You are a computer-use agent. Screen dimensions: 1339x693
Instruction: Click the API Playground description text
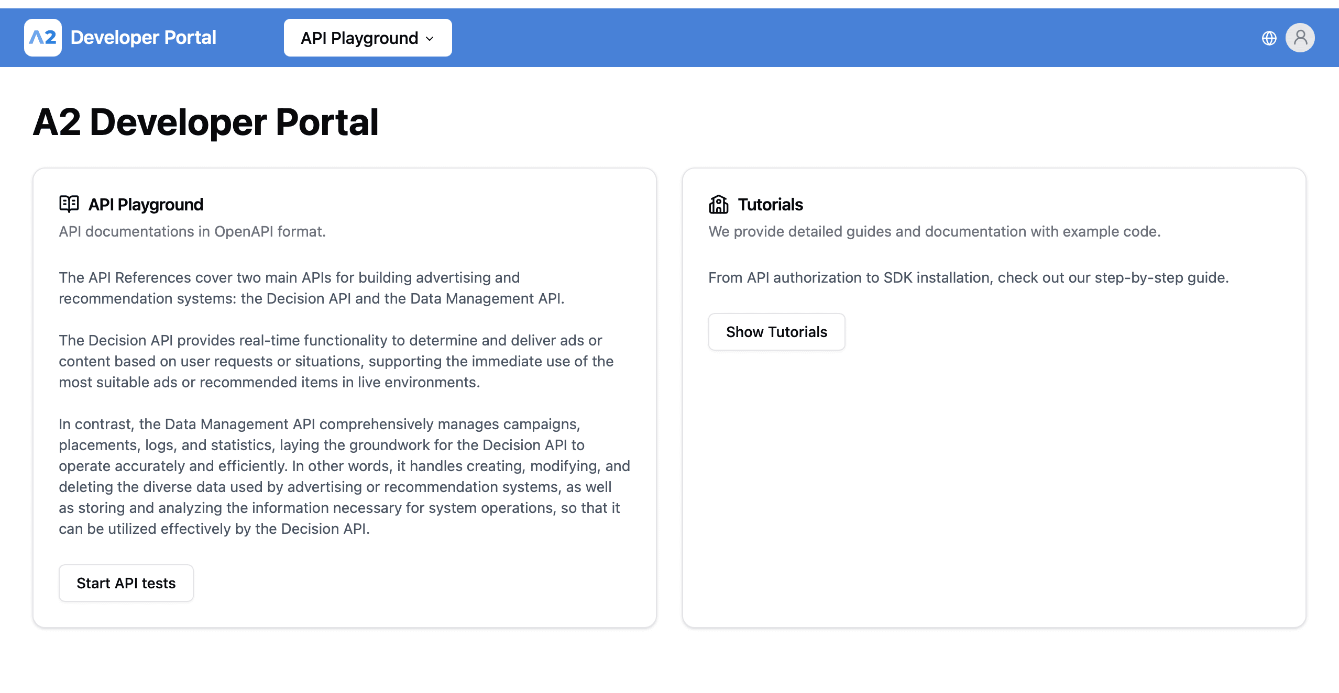192,231
